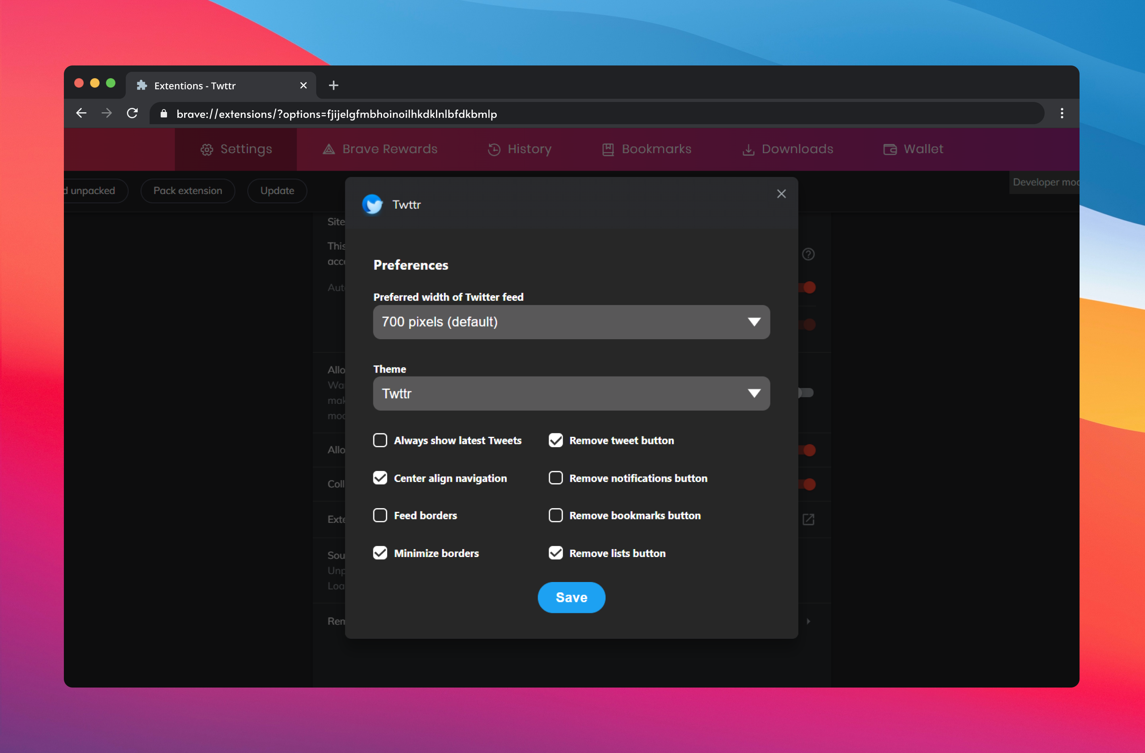Viewport: 1145px width, 753px height.
Task: Open preferred width of feed dropdown
Action: (571, 322)
